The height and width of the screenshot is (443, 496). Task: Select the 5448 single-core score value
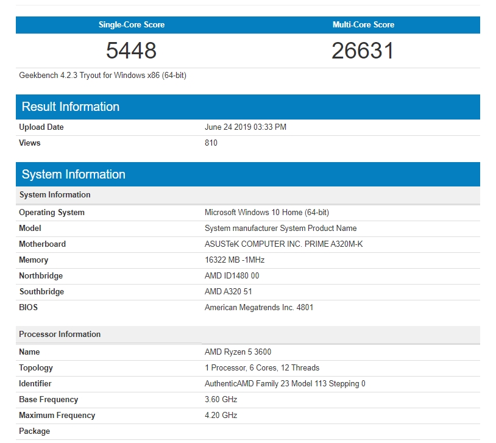click(132, 51)
